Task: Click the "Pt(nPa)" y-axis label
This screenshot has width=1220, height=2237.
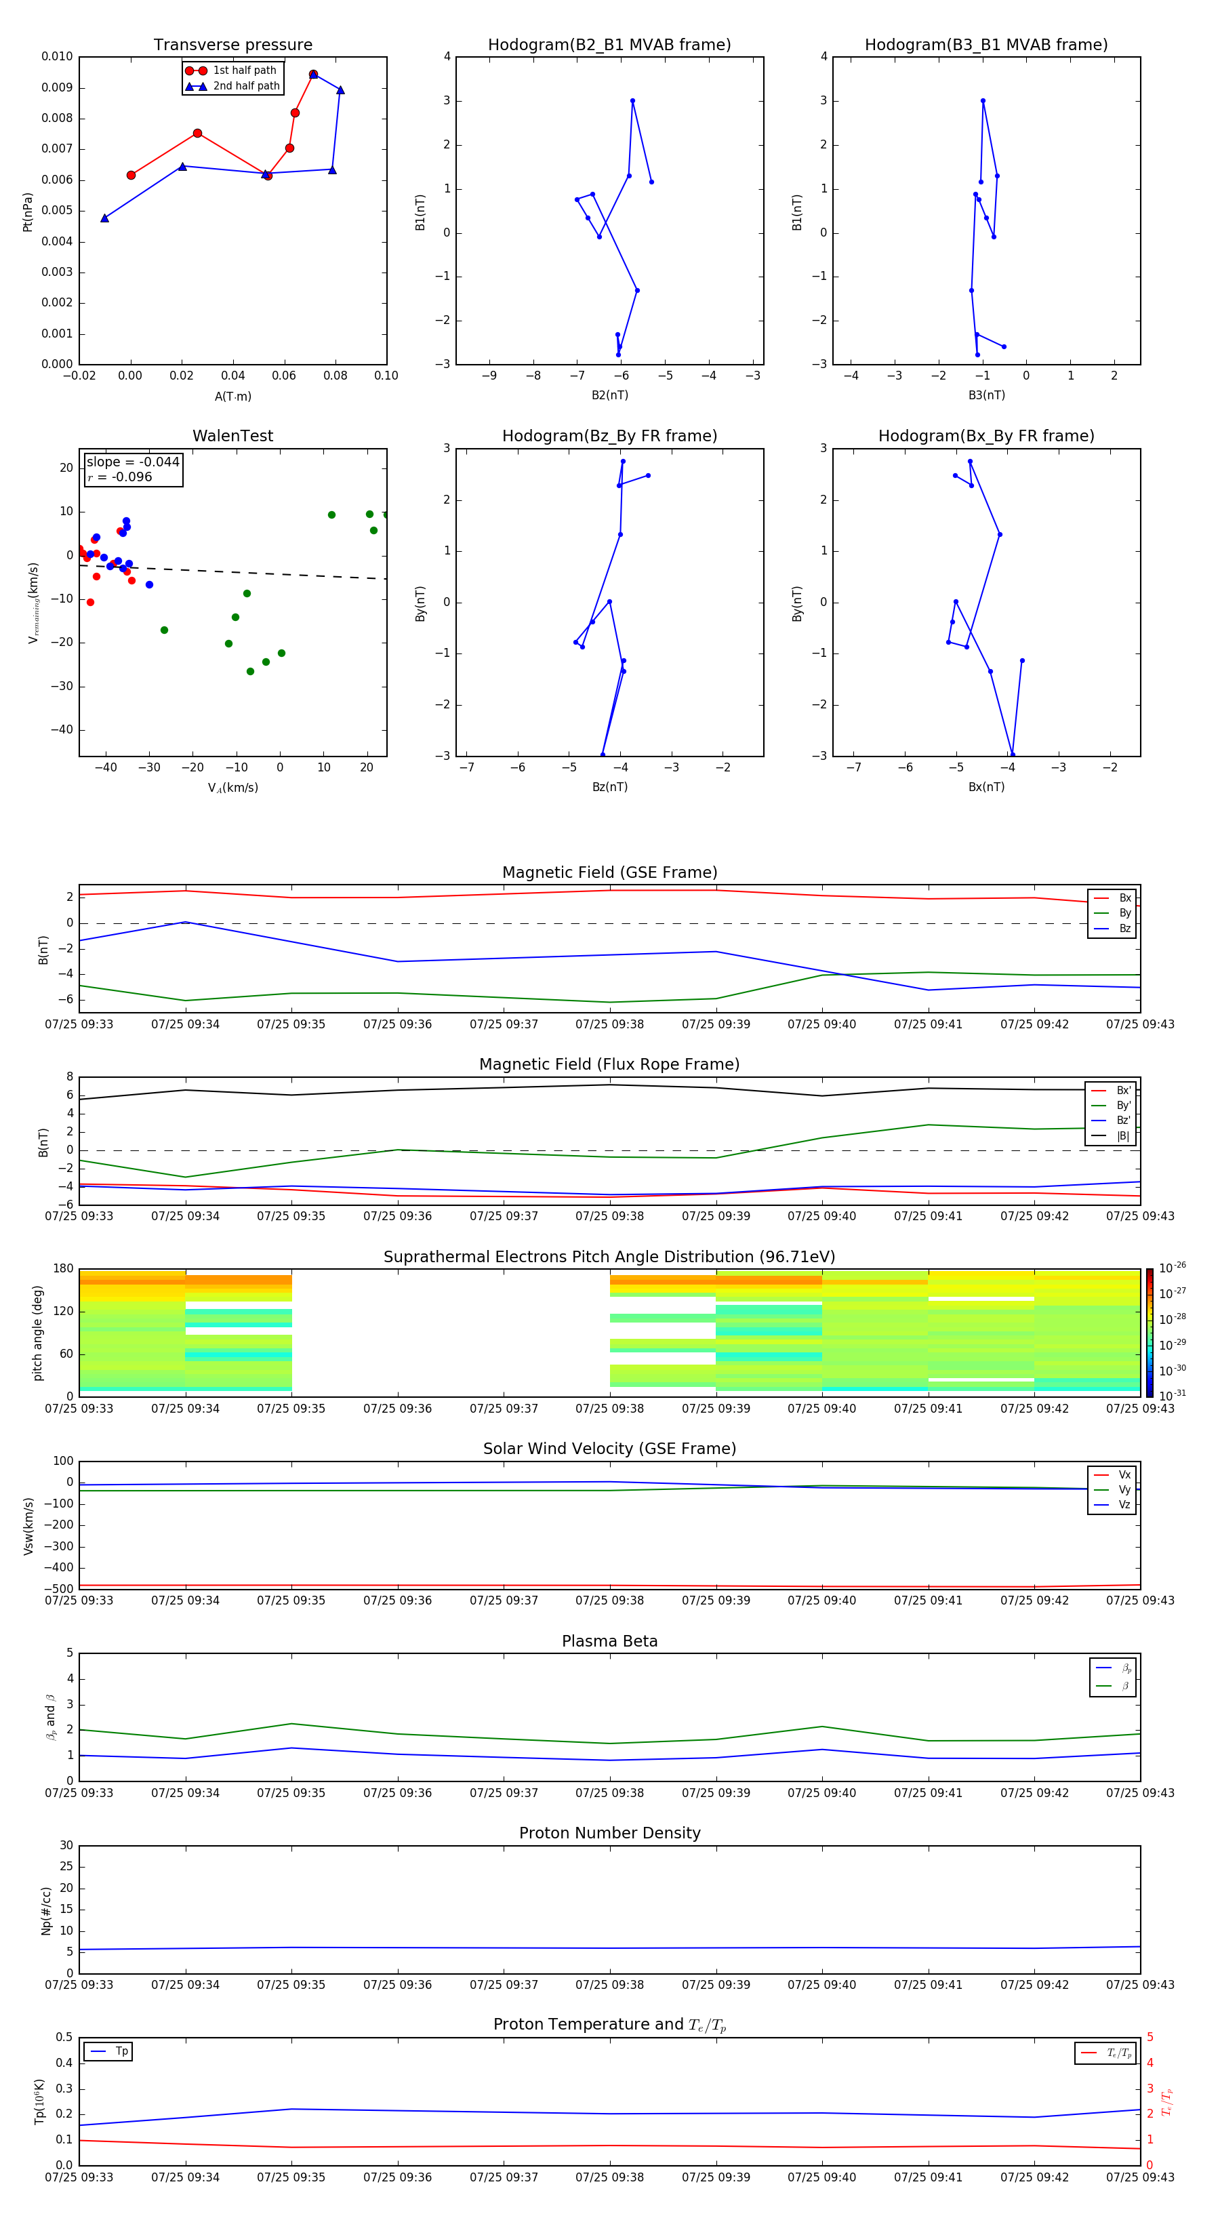Action: pos(28,211)
